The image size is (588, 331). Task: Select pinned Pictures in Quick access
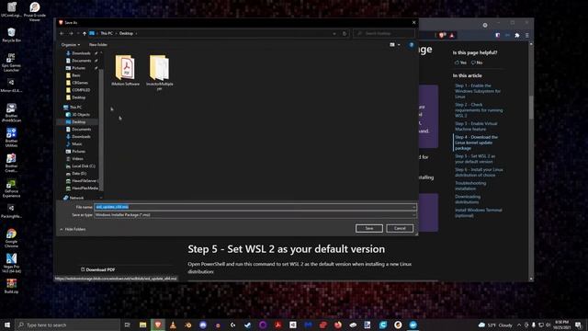pyautogui.click(x=78, y=68)
